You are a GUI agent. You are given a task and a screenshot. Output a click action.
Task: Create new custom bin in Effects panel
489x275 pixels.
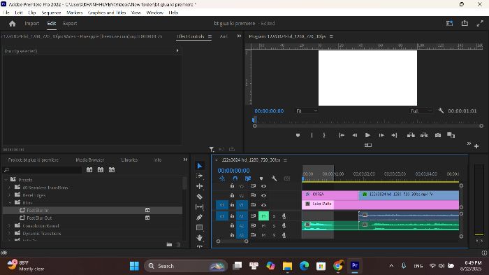[169, 245]
